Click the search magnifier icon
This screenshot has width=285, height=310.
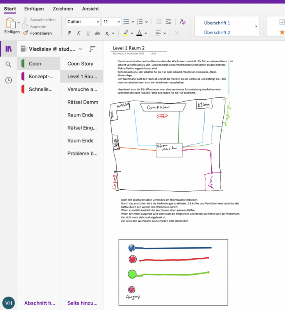tap(8, 64)
